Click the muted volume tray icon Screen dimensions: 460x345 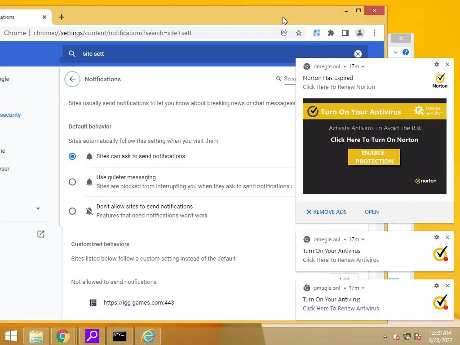[396, 336]
